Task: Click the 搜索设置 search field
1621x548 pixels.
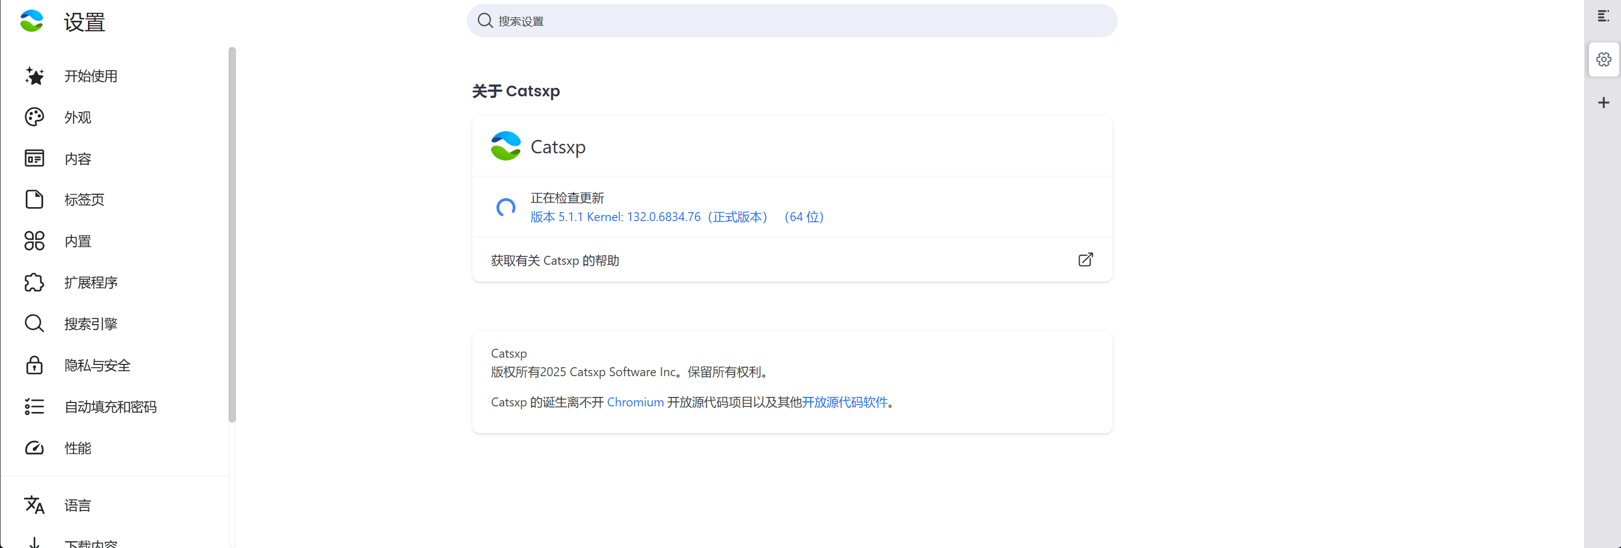Action: pos(792,21)
